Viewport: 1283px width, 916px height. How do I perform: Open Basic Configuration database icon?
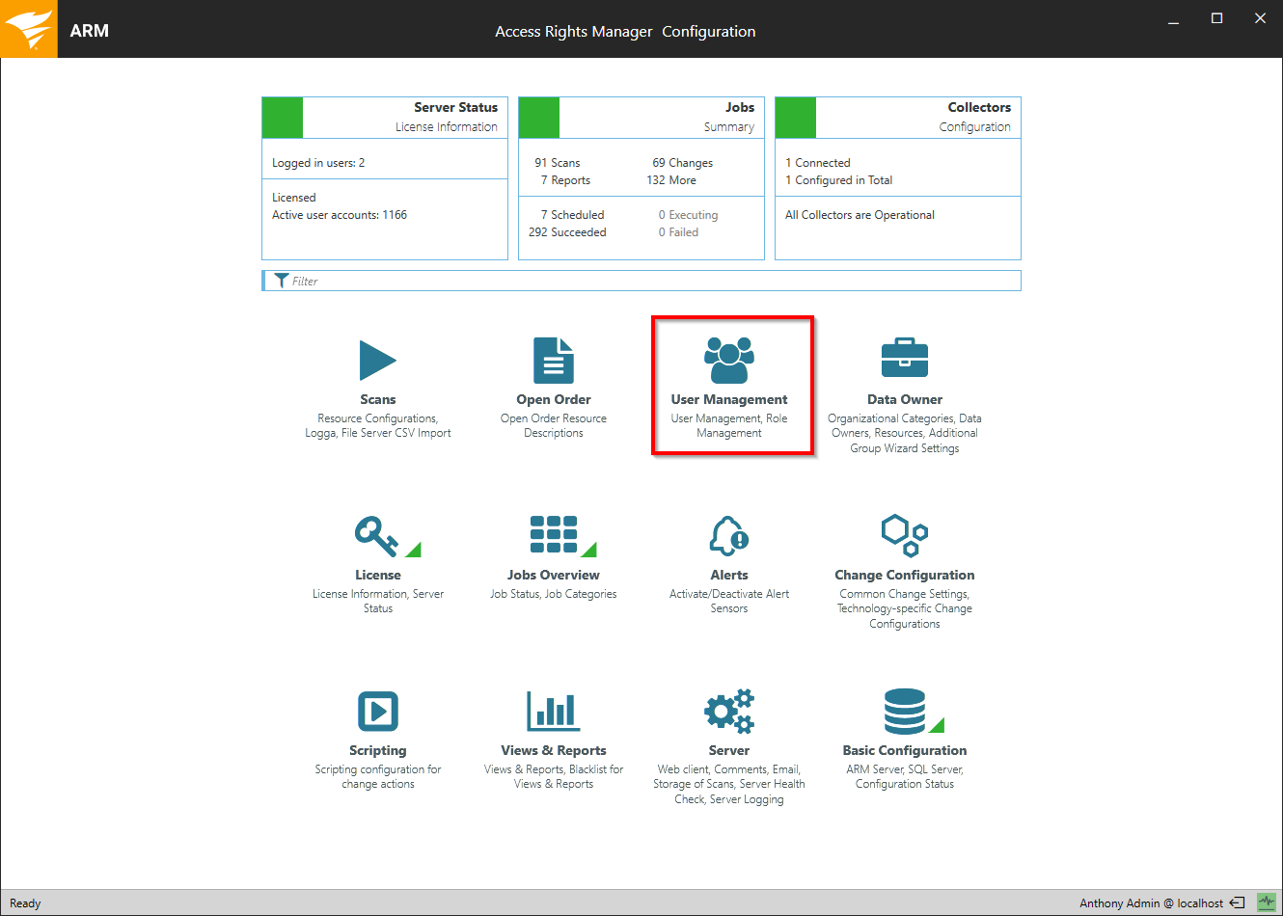click(905, 712)
